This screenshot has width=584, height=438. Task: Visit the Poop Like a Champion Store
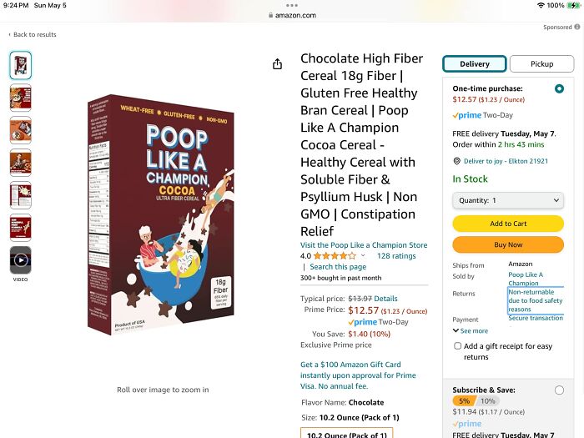364,245
